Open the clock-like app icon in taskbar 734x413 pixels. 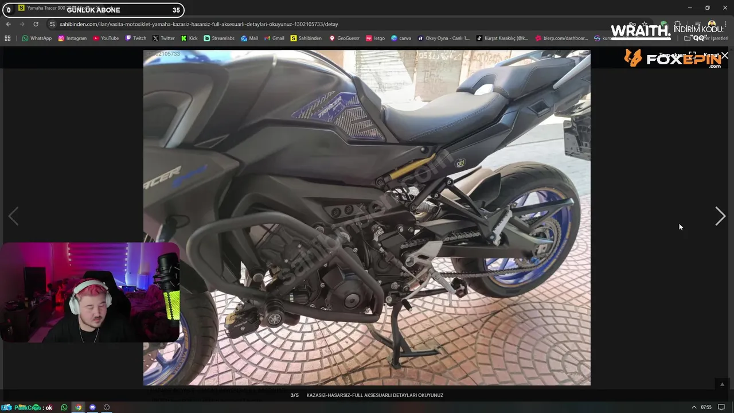point(107,407)
